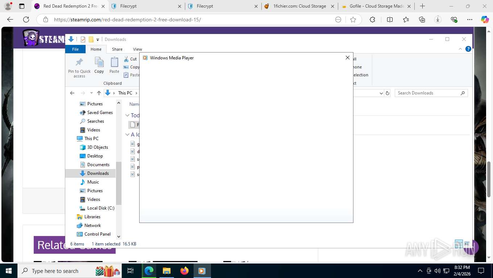
Task: Collapse the Today file group
Action: (x=127, y=115)
